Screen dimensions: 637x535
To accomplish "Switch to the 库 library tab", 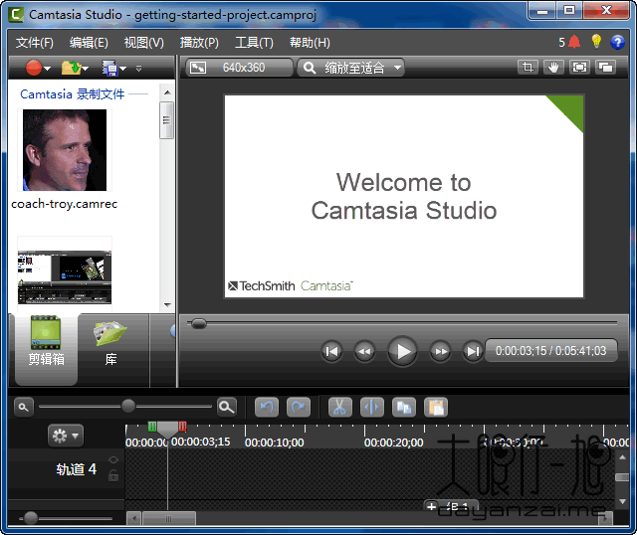I will point(110,348).
